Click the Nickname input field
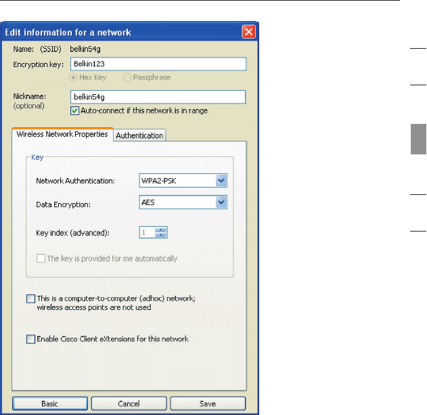The image size is (427, 415). click(158, 97)
